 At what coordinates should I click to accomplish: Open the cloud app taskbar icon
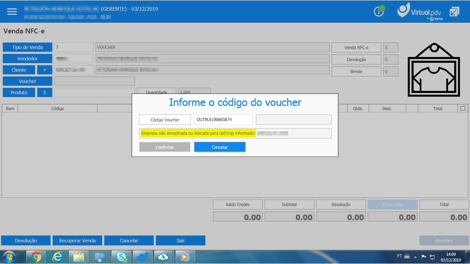(164, 257)
